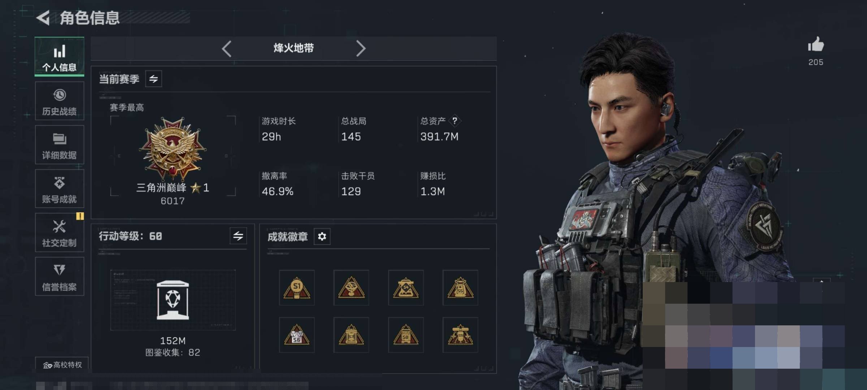The height and width of the screenshot is (390, 867).
Task: Click the 总资产 question mark help icon
Action: [x=455, y=121]
